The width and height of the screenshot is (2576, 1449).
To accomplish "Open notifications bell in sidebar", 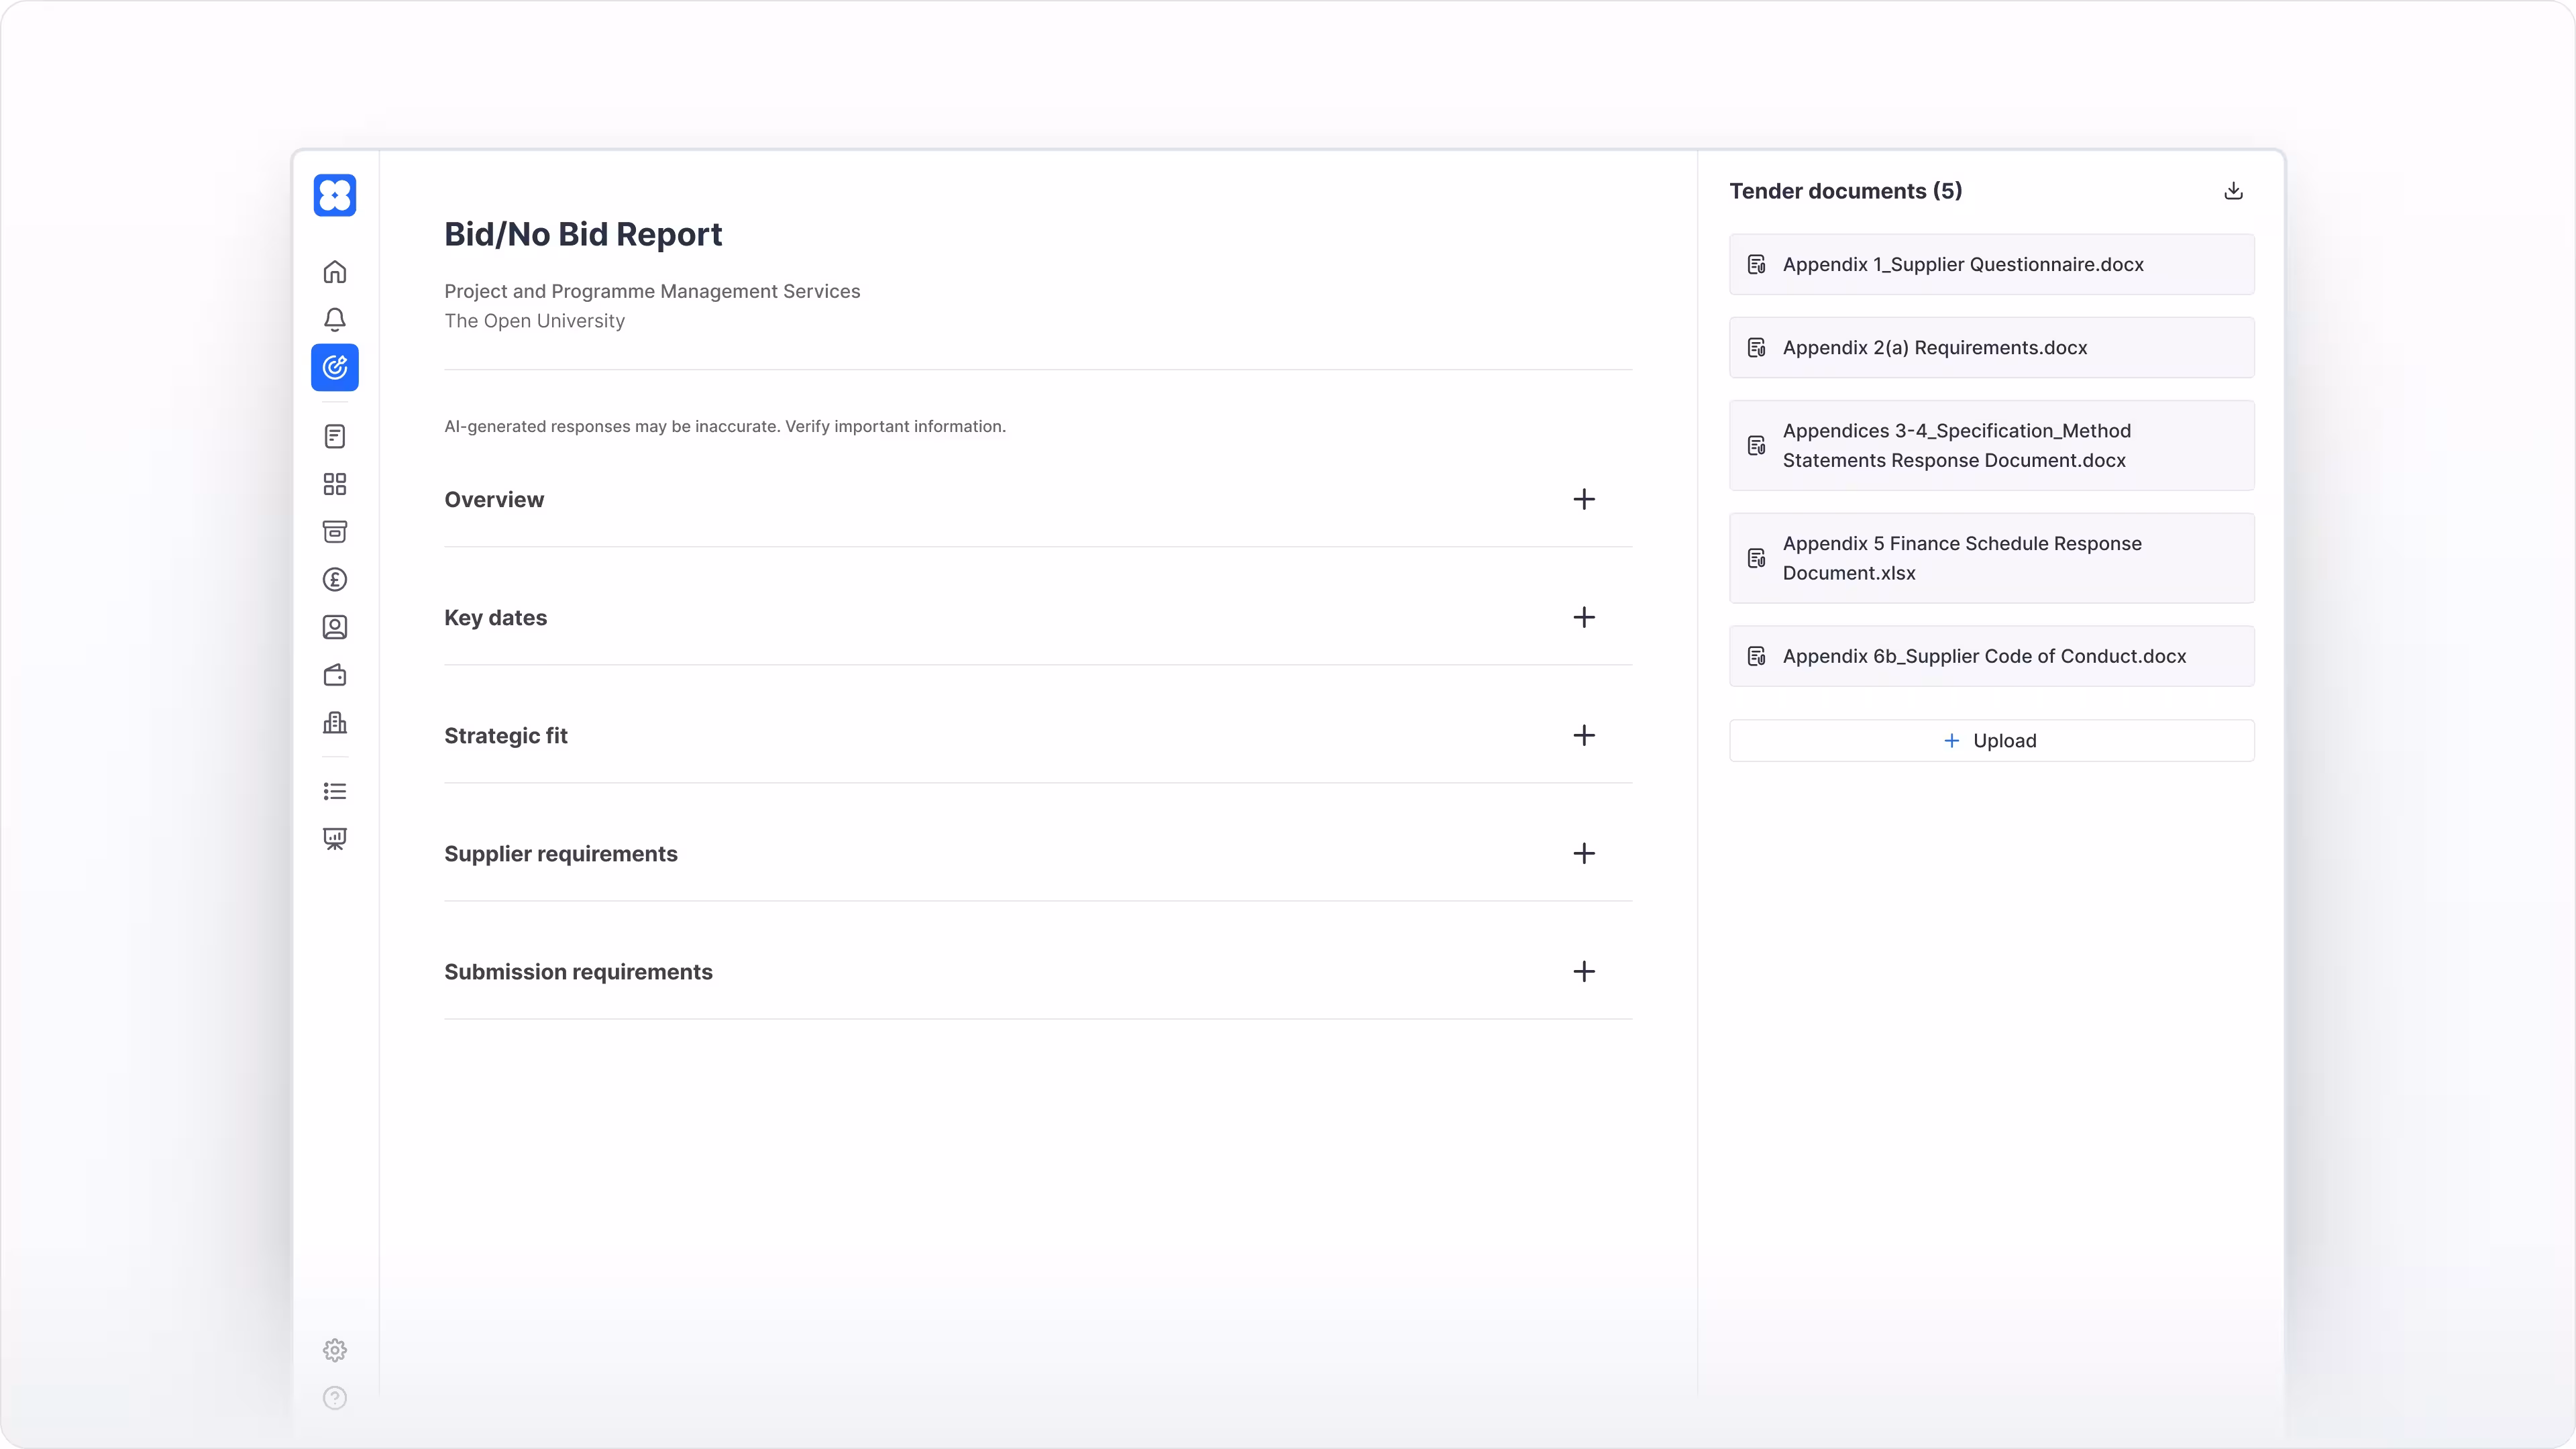I will 335,320.
